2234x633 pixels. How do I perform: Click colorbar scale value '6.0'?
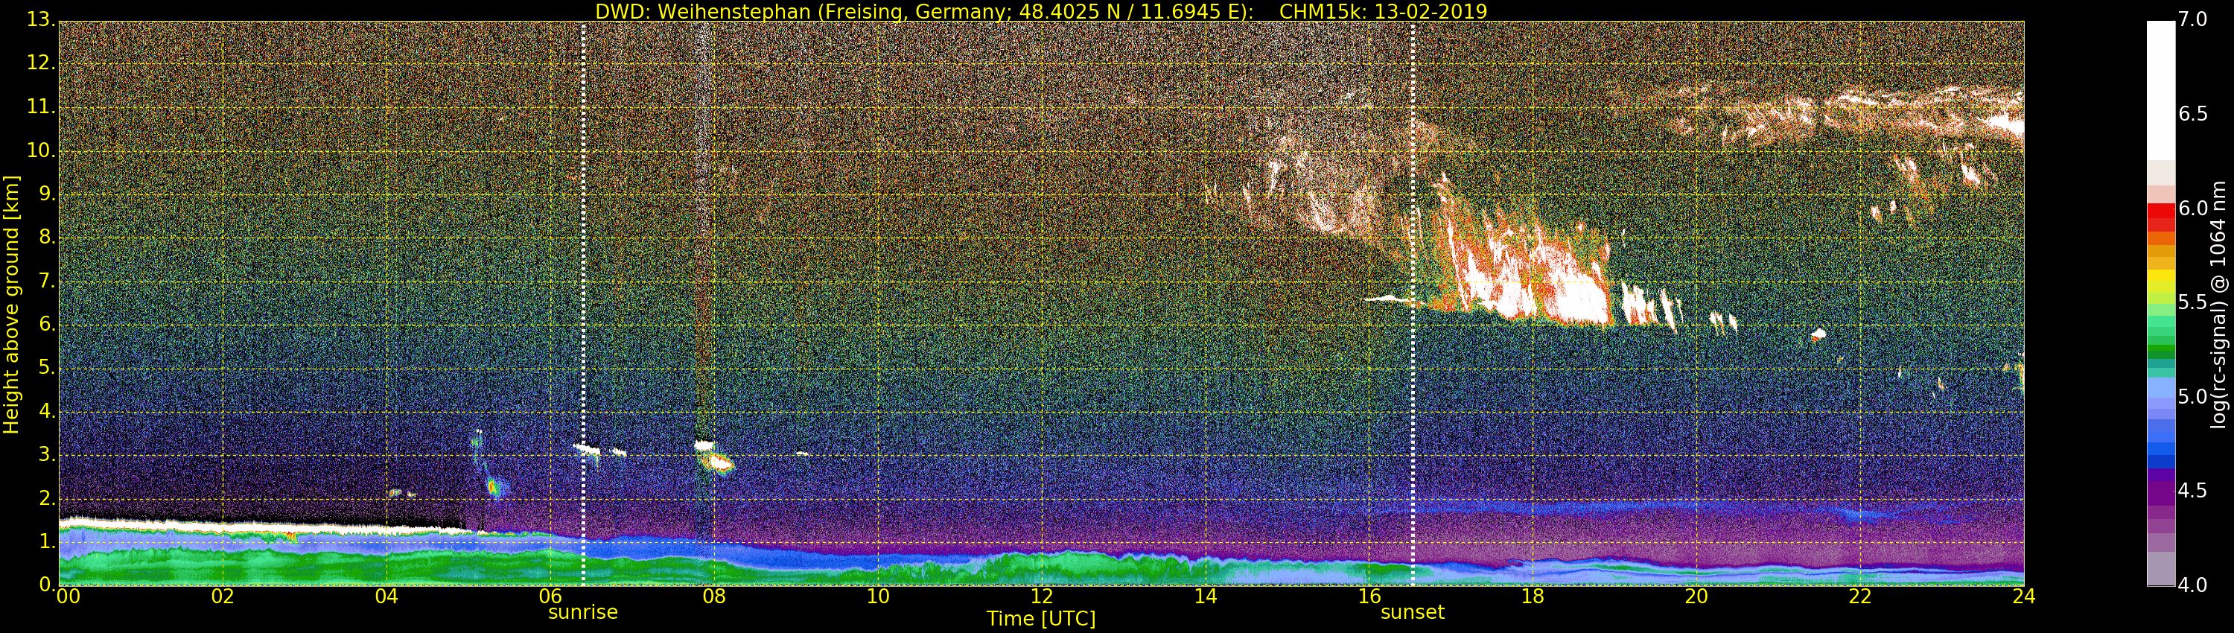(2193, 209)
